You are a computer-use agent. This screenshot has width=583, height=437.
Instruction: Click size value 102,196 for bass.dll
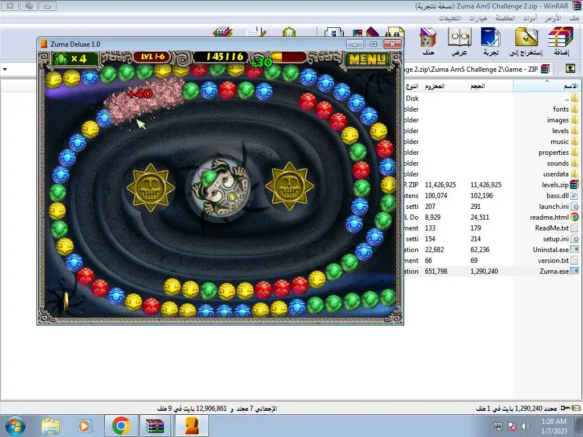(x=482, y=196)
